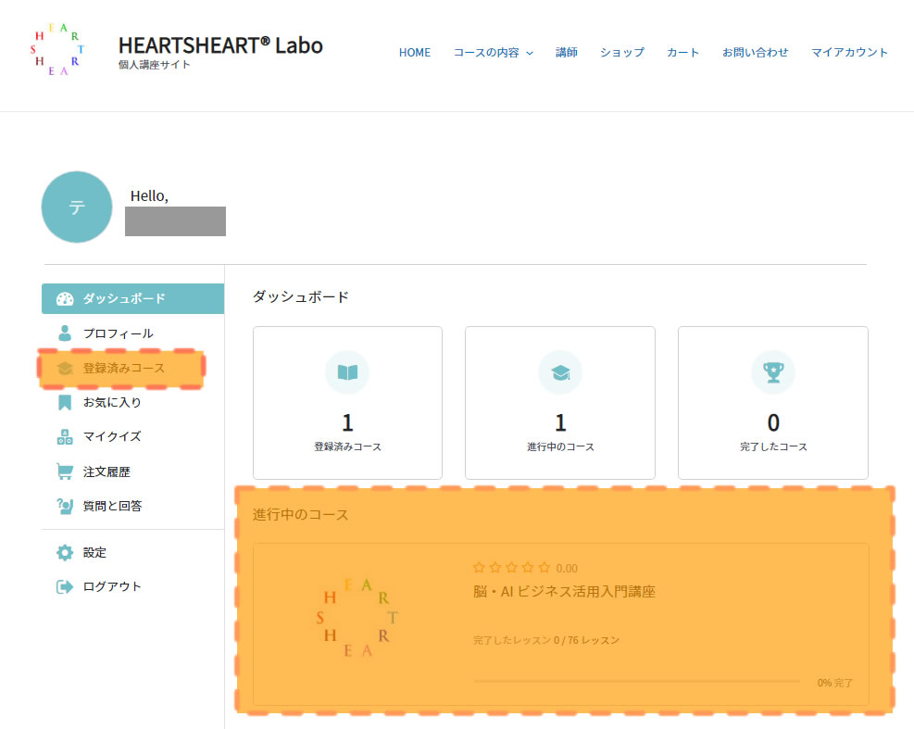Open カート in the top navigation
This screenshot has height=729, width=914.
682,53
